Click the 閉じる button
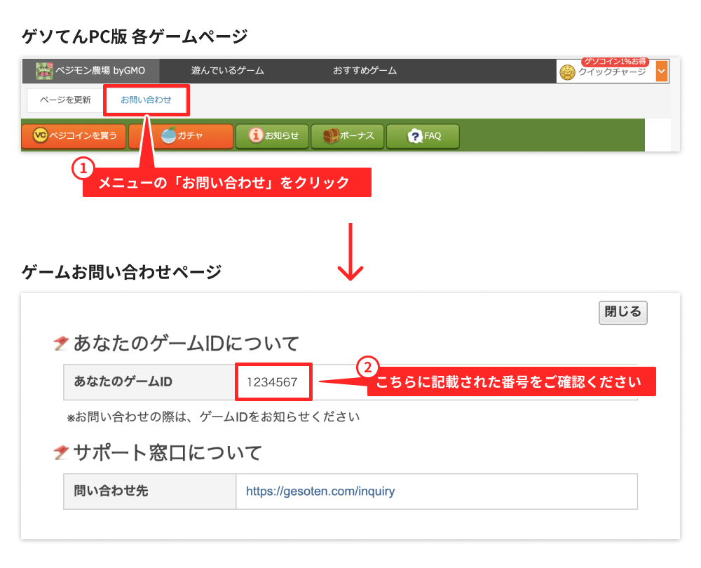Screen dimensions: 701x568 tap(622, 313)
